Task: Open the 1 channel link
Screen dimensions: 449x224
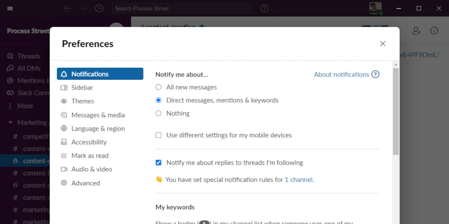Action: click(x=299, y=180)
